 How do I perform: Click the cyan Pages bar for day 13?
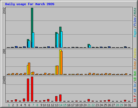tap(57, 40)
